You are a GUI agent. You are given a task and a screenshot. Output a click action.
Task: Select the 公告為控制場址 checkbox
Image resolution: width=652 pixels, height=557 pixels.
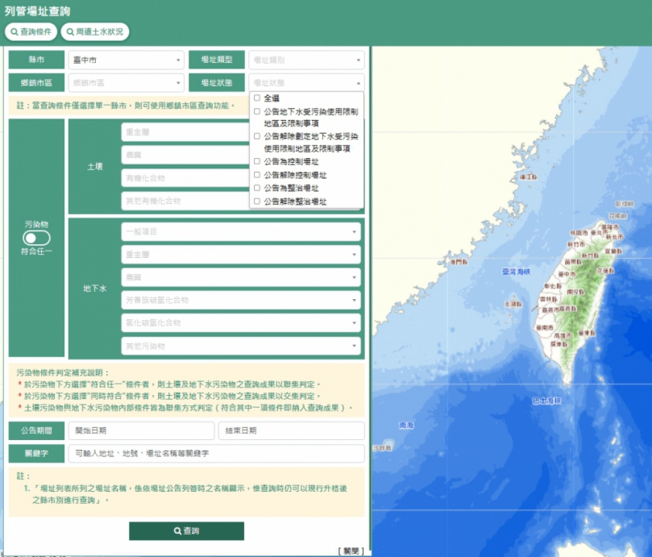[257, 162]
